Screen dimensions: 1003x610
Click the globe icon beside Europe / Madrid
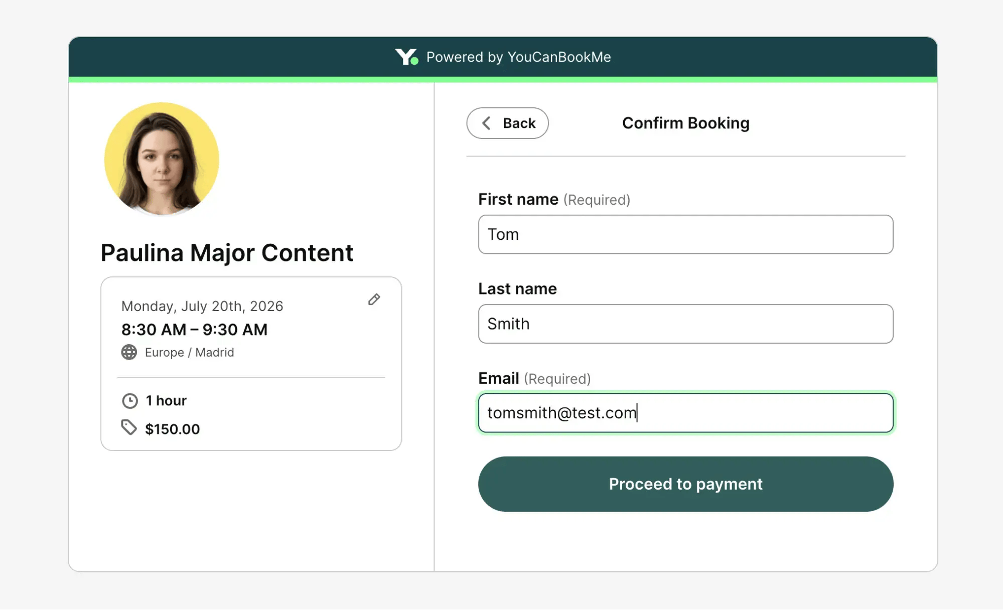(129, 352)
